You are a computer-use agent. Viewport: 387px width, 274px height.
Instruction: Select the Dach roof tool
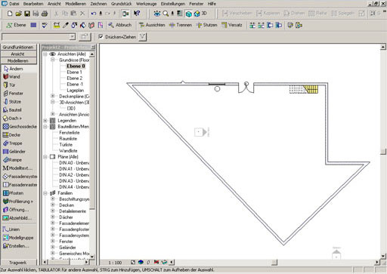coord(12,119)
